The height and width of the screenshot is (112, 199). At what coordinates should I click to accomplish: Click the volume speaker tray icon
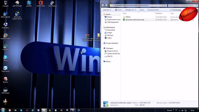pos(183,110)
